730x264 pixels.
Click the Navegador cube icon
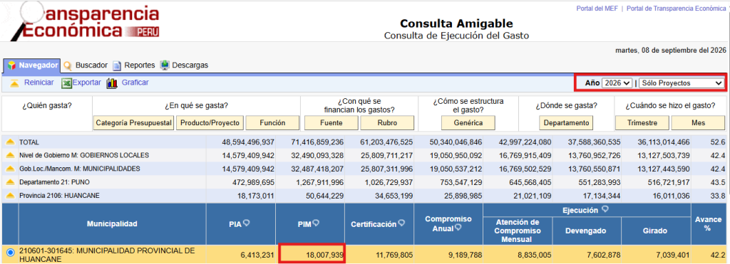pyautogui.click(x=11, y=65)
